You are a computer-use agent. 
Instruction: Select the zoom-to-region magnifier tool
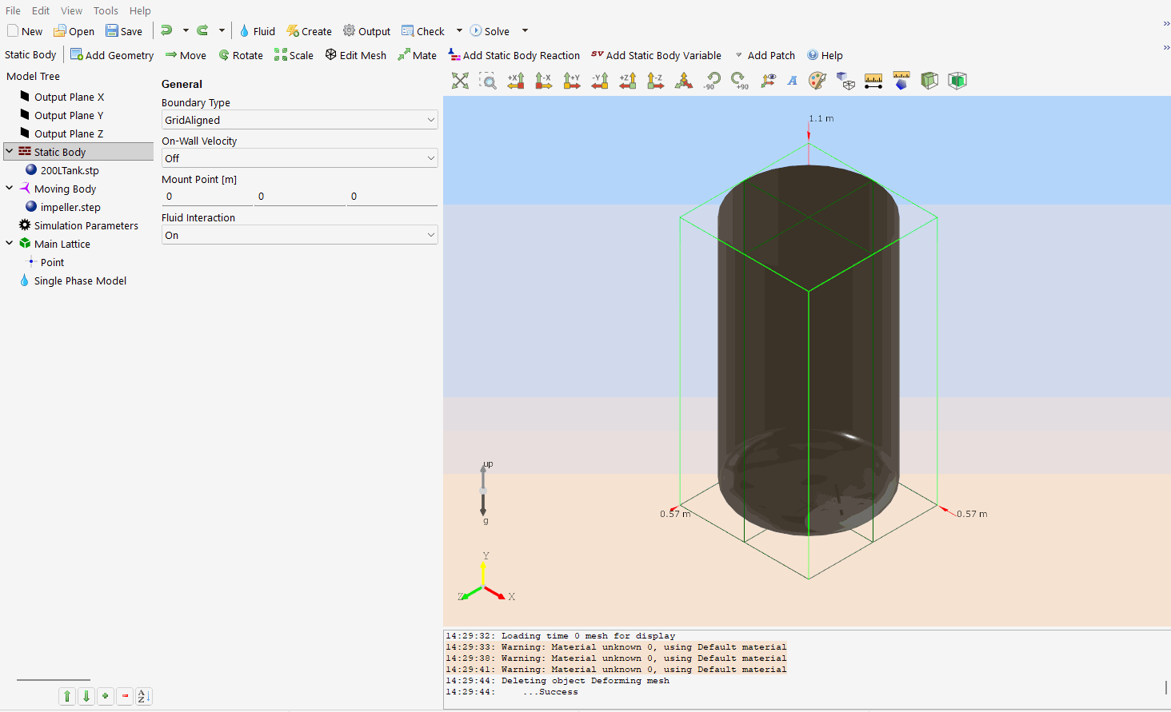(x=488, y=81)
